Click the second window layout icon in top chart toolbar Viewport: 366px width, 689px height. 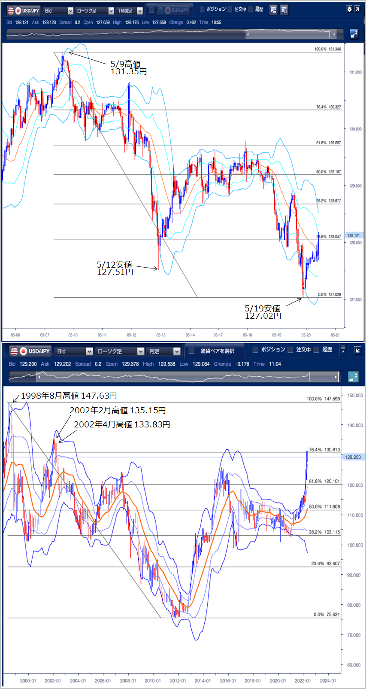coord(284,10)
